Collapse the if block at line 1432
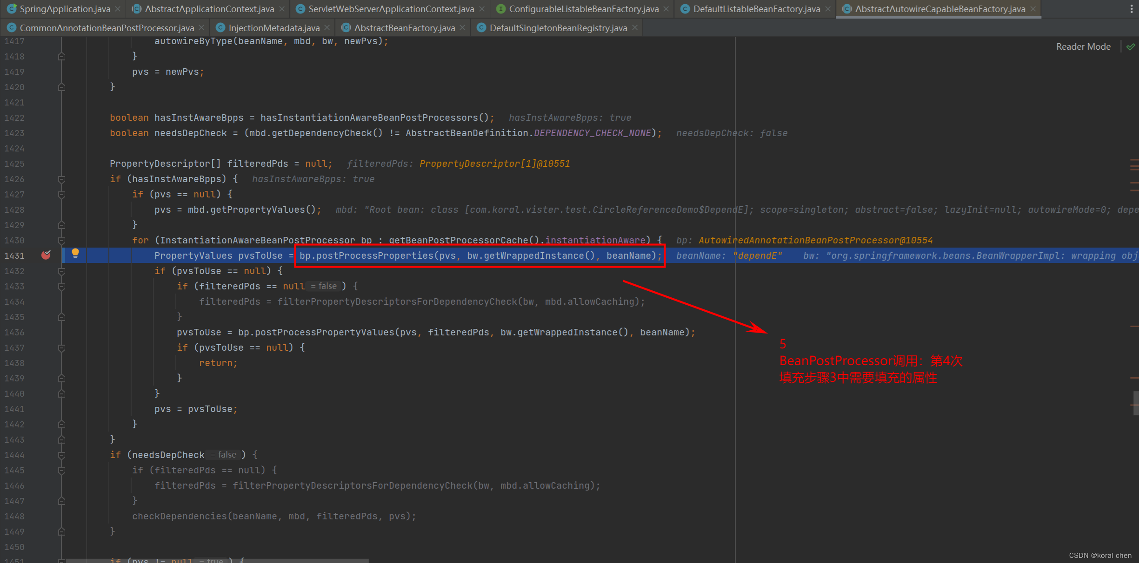1139x563 pixels. pos(61,271)
